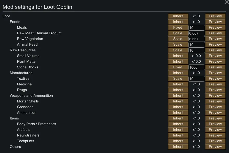Show Preview for Neurotrainers
The width and height of the screenshot is (229, 153).
click(215, 135)
